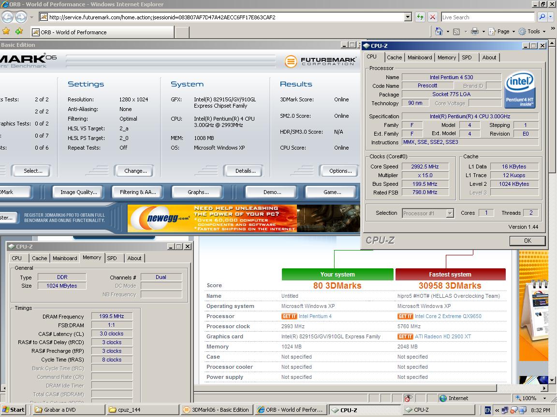Print page using printer icon
The image size is (557, 417).
pos(475,31)
